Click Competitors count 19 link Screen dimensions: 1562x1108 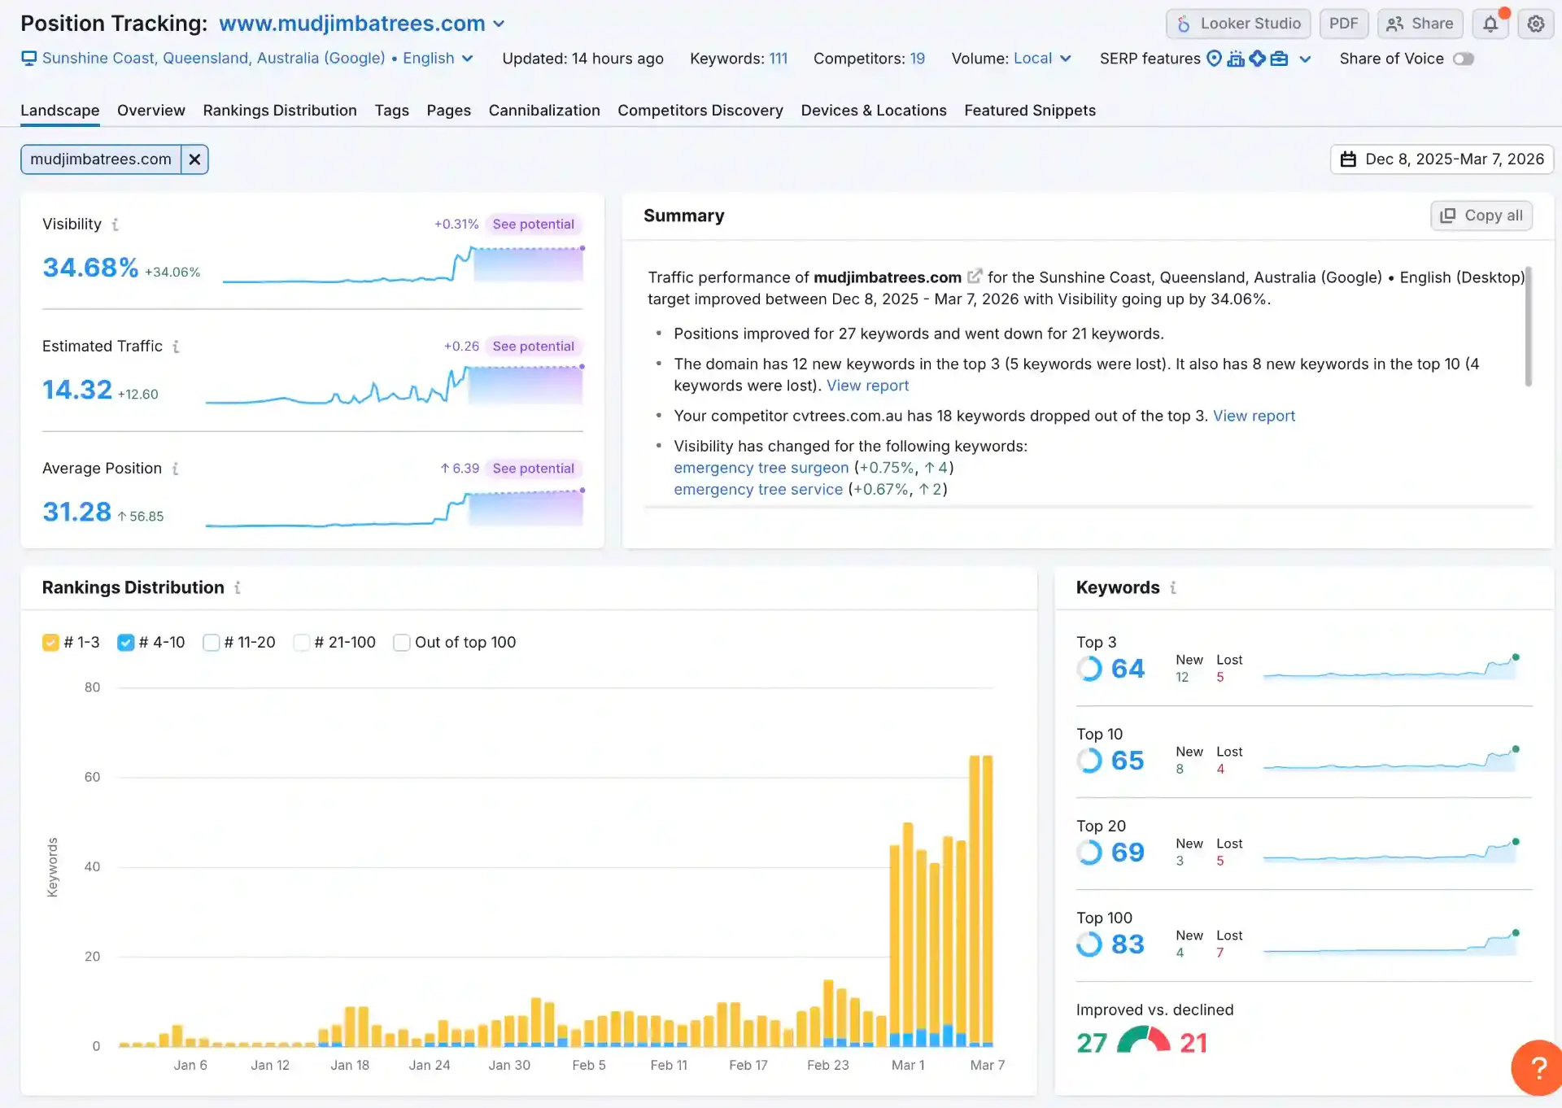coord(917,59)
